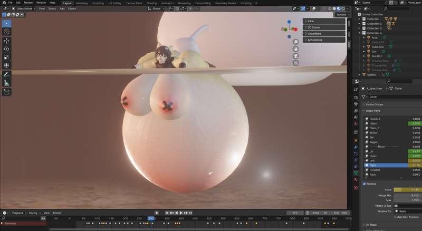Select the Move tool
The width and height of the screenshot is (422, 231).
[x=6, y=41]
